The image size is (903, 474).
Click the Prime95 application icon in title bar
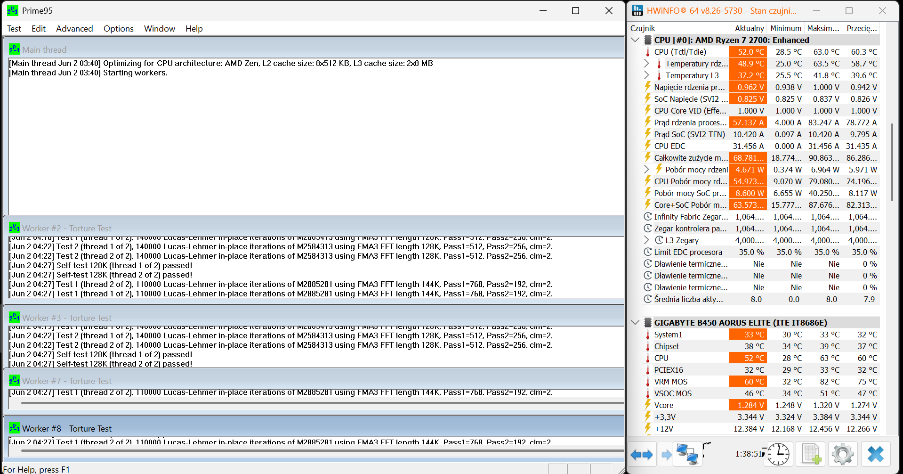(x=13, y=10)
